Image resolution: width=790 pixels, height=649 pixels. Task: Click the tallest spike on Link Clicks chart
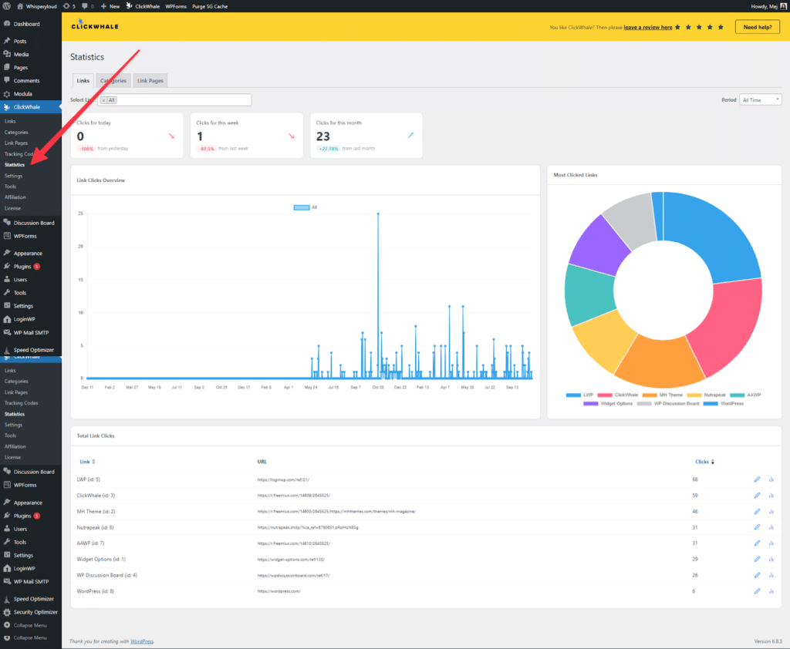(x=378, y=214)
